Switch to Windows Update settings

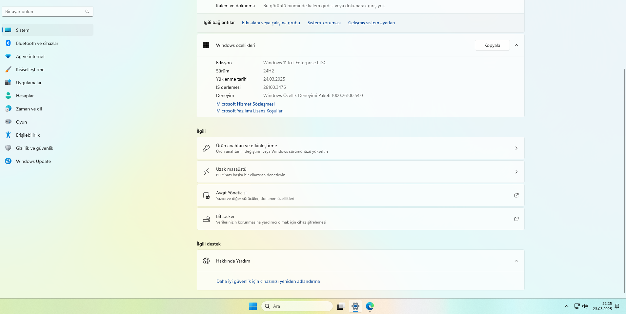tap(48, 161)
